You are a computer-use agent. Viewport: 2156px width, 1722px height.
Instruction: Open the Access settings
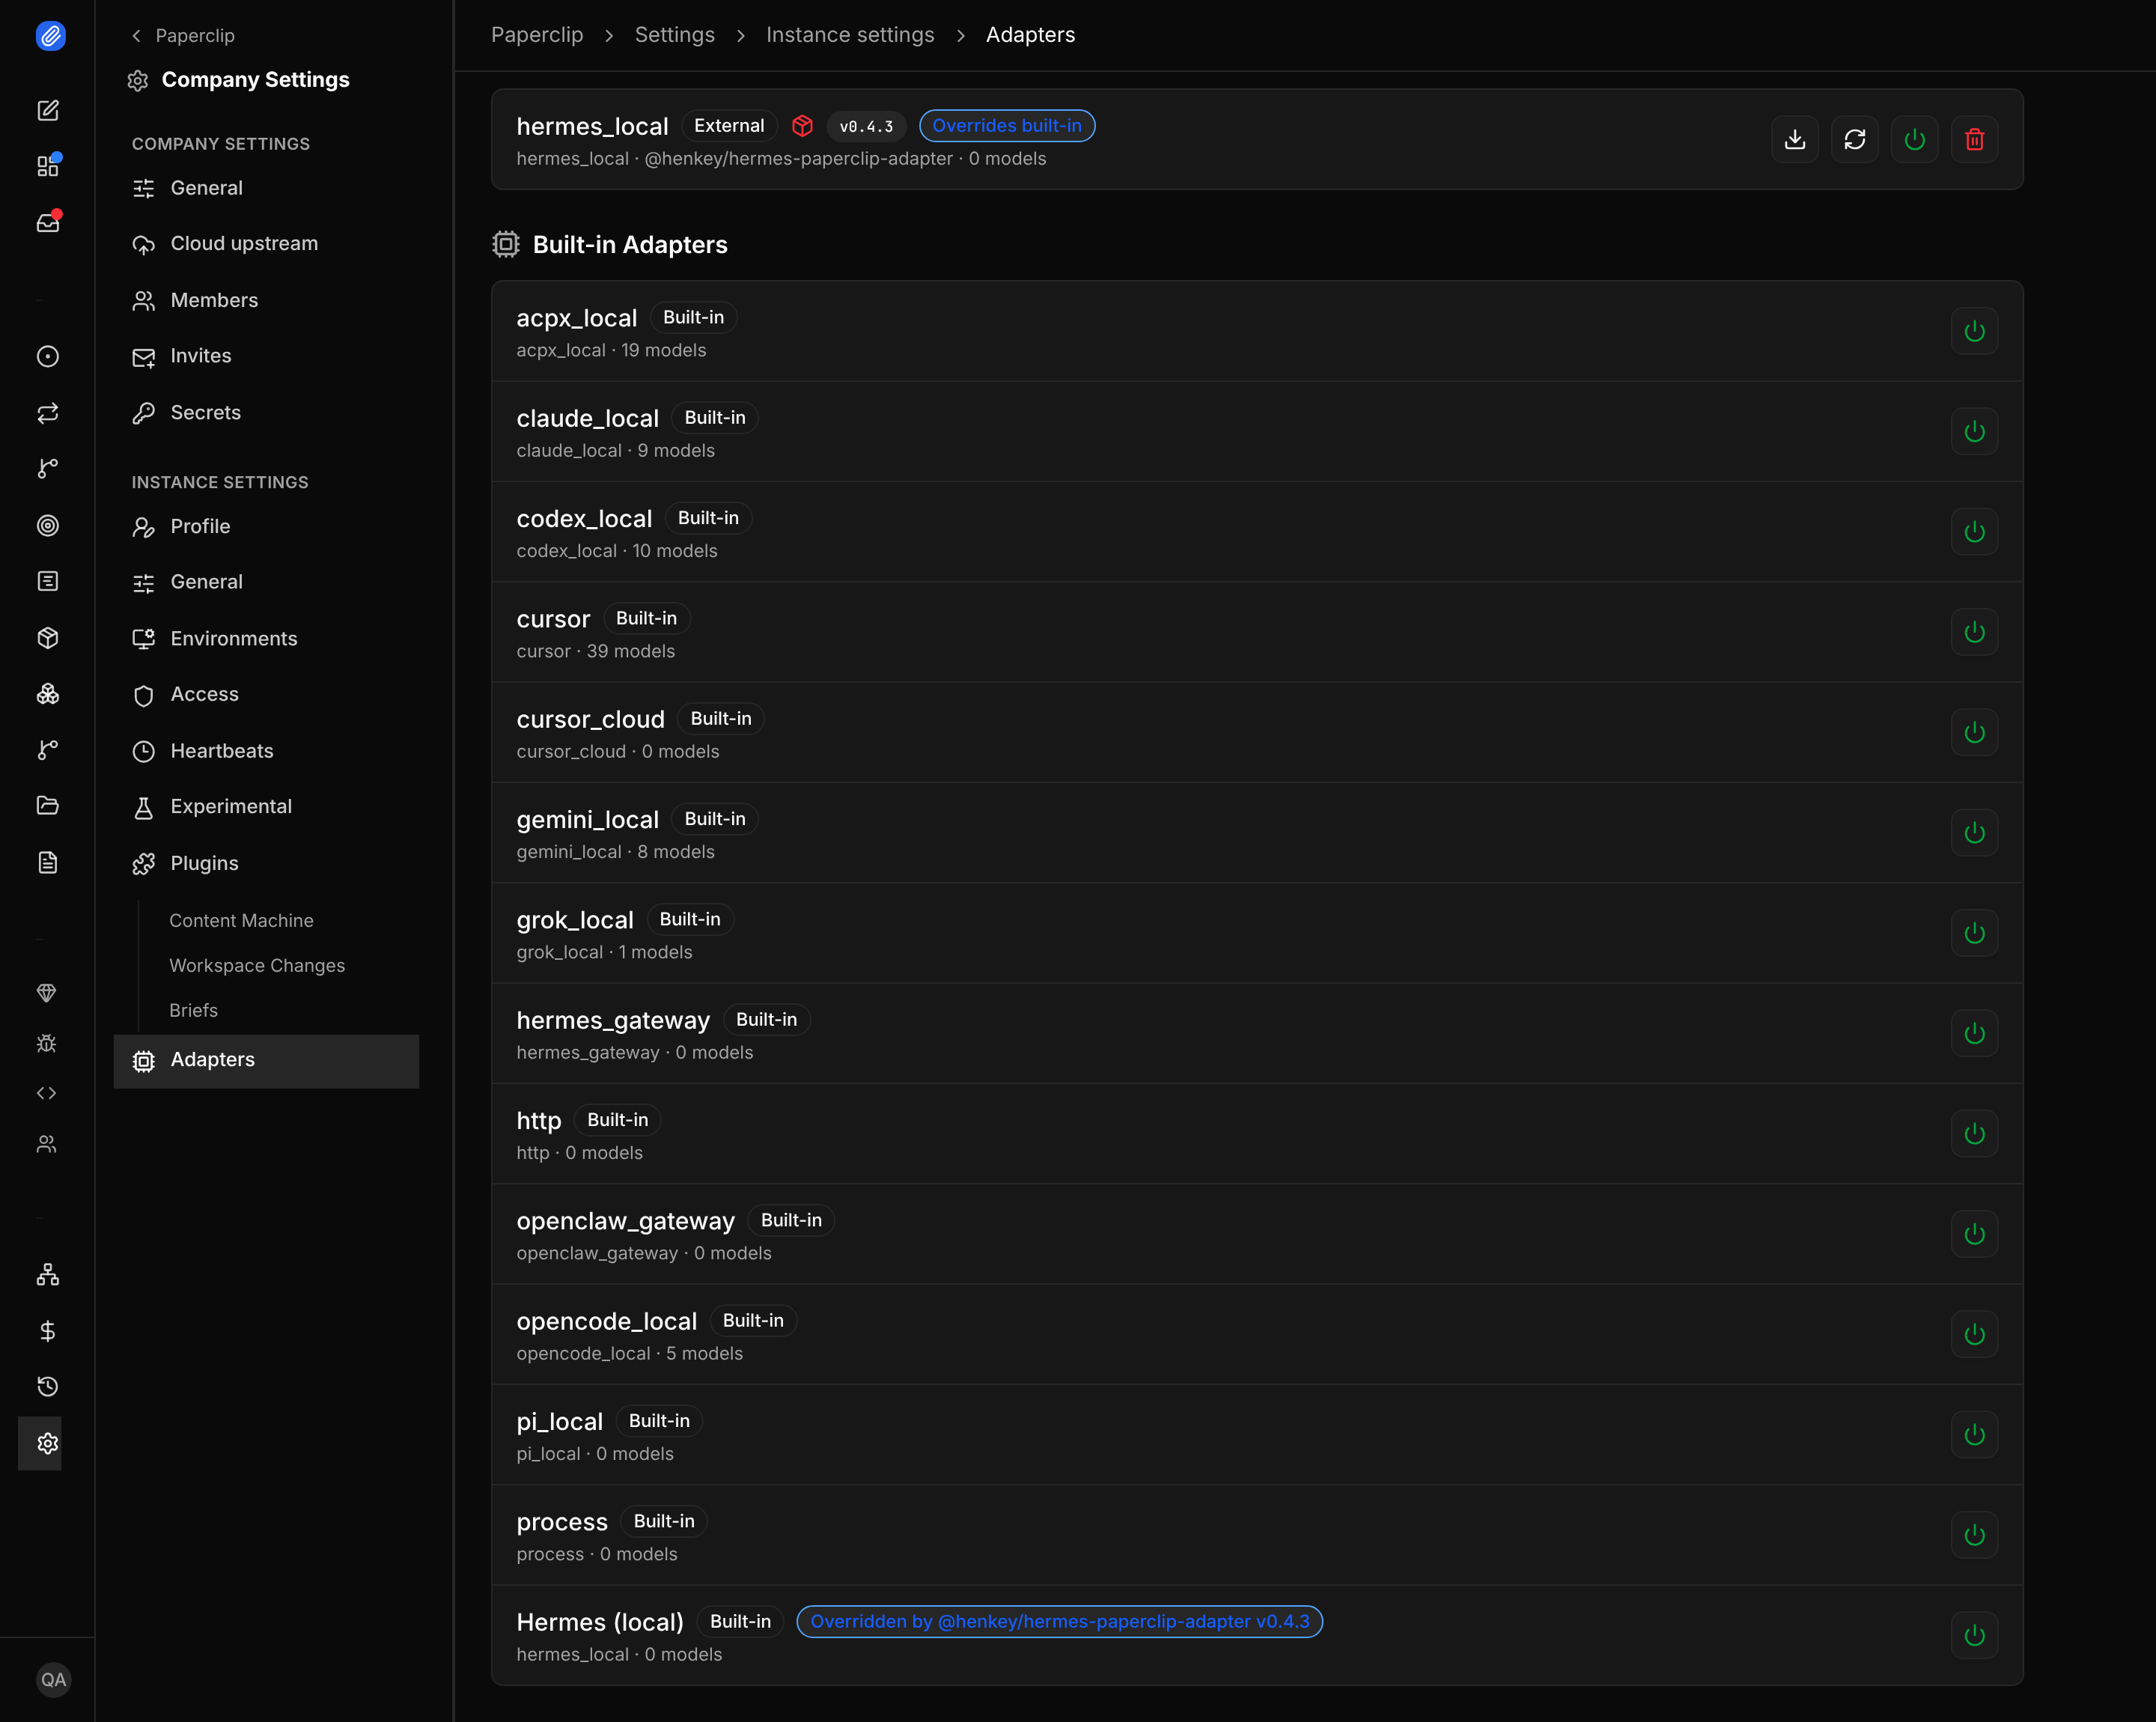pos(266,695)
